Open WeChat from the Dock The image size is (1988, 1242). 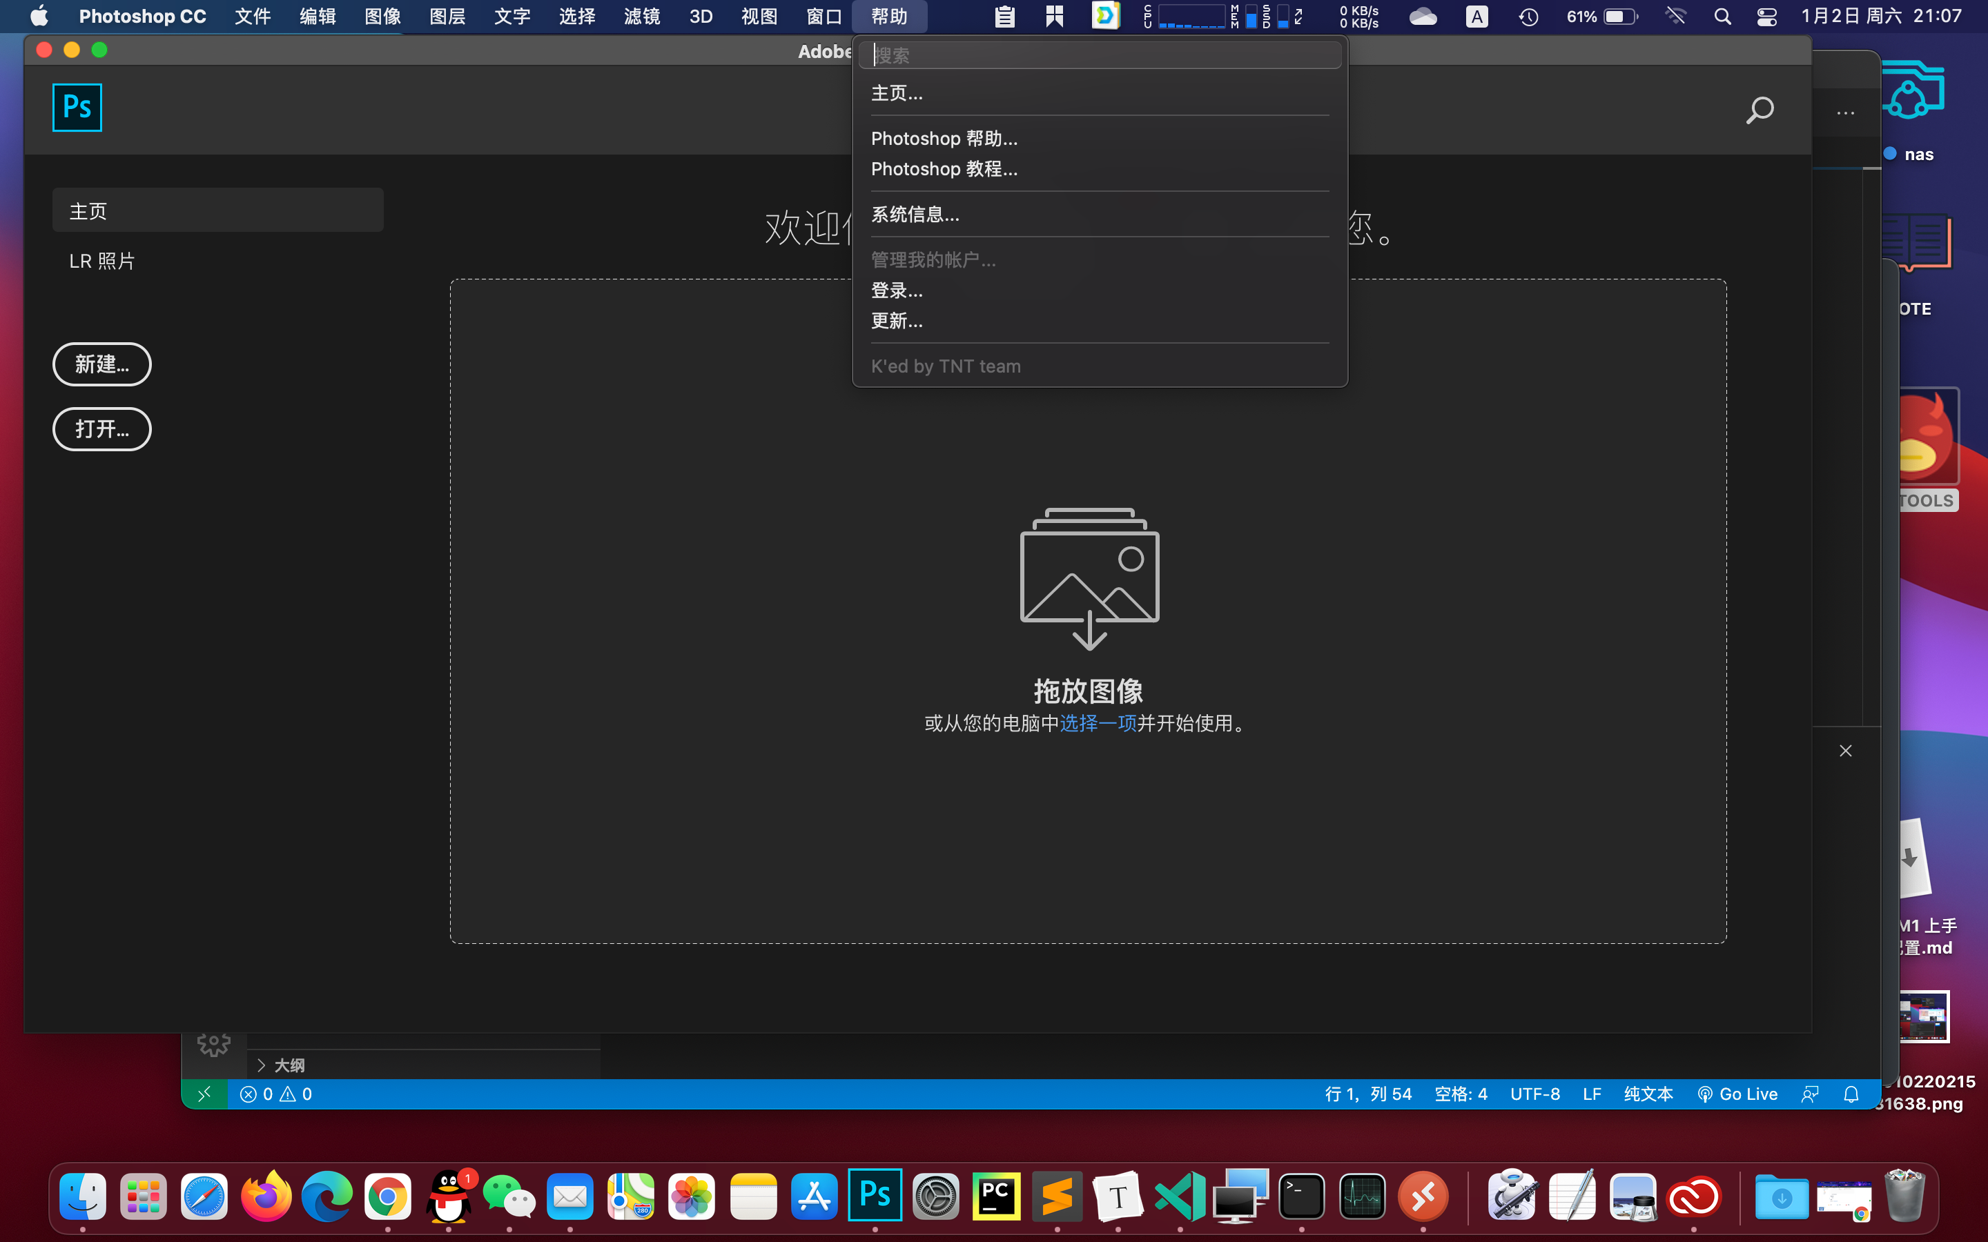[x=509, y=1196]
